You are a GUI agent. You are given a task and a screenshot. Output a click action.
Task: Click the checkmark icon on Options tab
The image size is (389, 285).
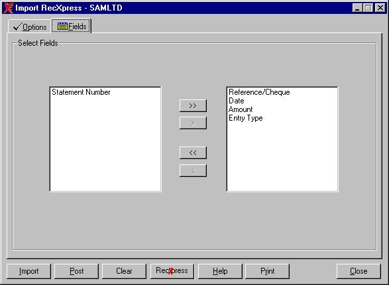pyautogui.click(x=17, y=27)
